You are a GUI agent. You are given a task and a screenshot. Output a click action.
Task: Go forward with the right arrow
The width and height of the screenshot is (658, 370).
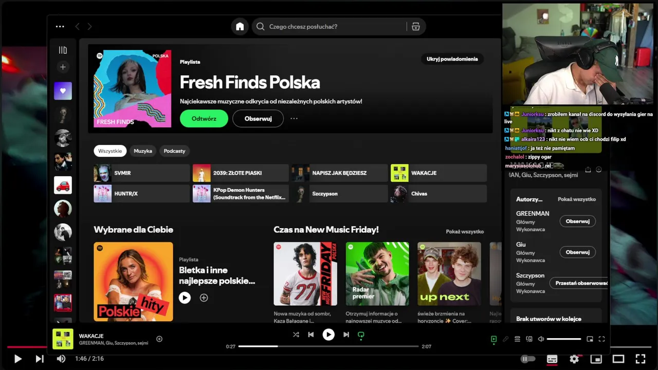pos(89,27)
